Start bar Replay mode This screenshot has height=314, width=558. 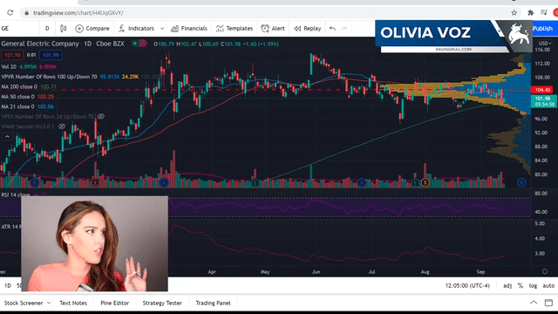pyautogui.click(x=308, y=29)
